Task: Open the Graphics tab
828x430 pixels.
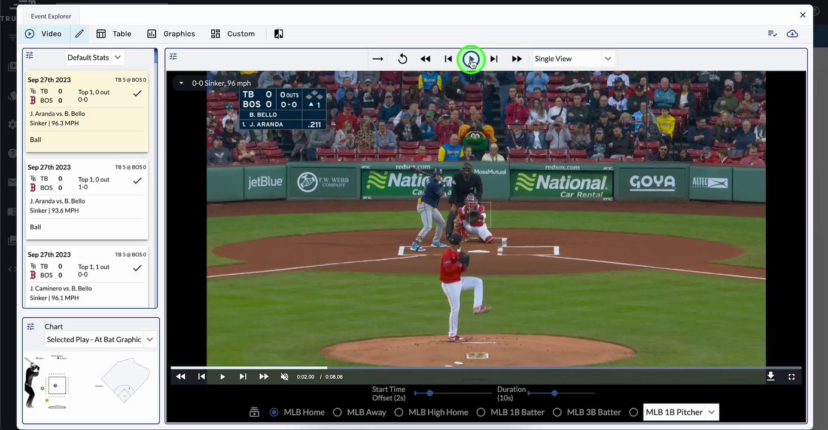Action: pyautogui.click(x=171, y=34)
